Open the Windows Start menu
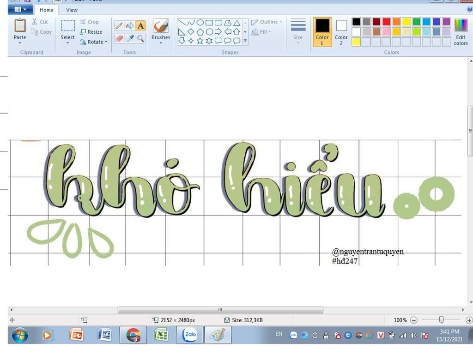Screen dimensions: 473x355 click(x=20, y=335)
